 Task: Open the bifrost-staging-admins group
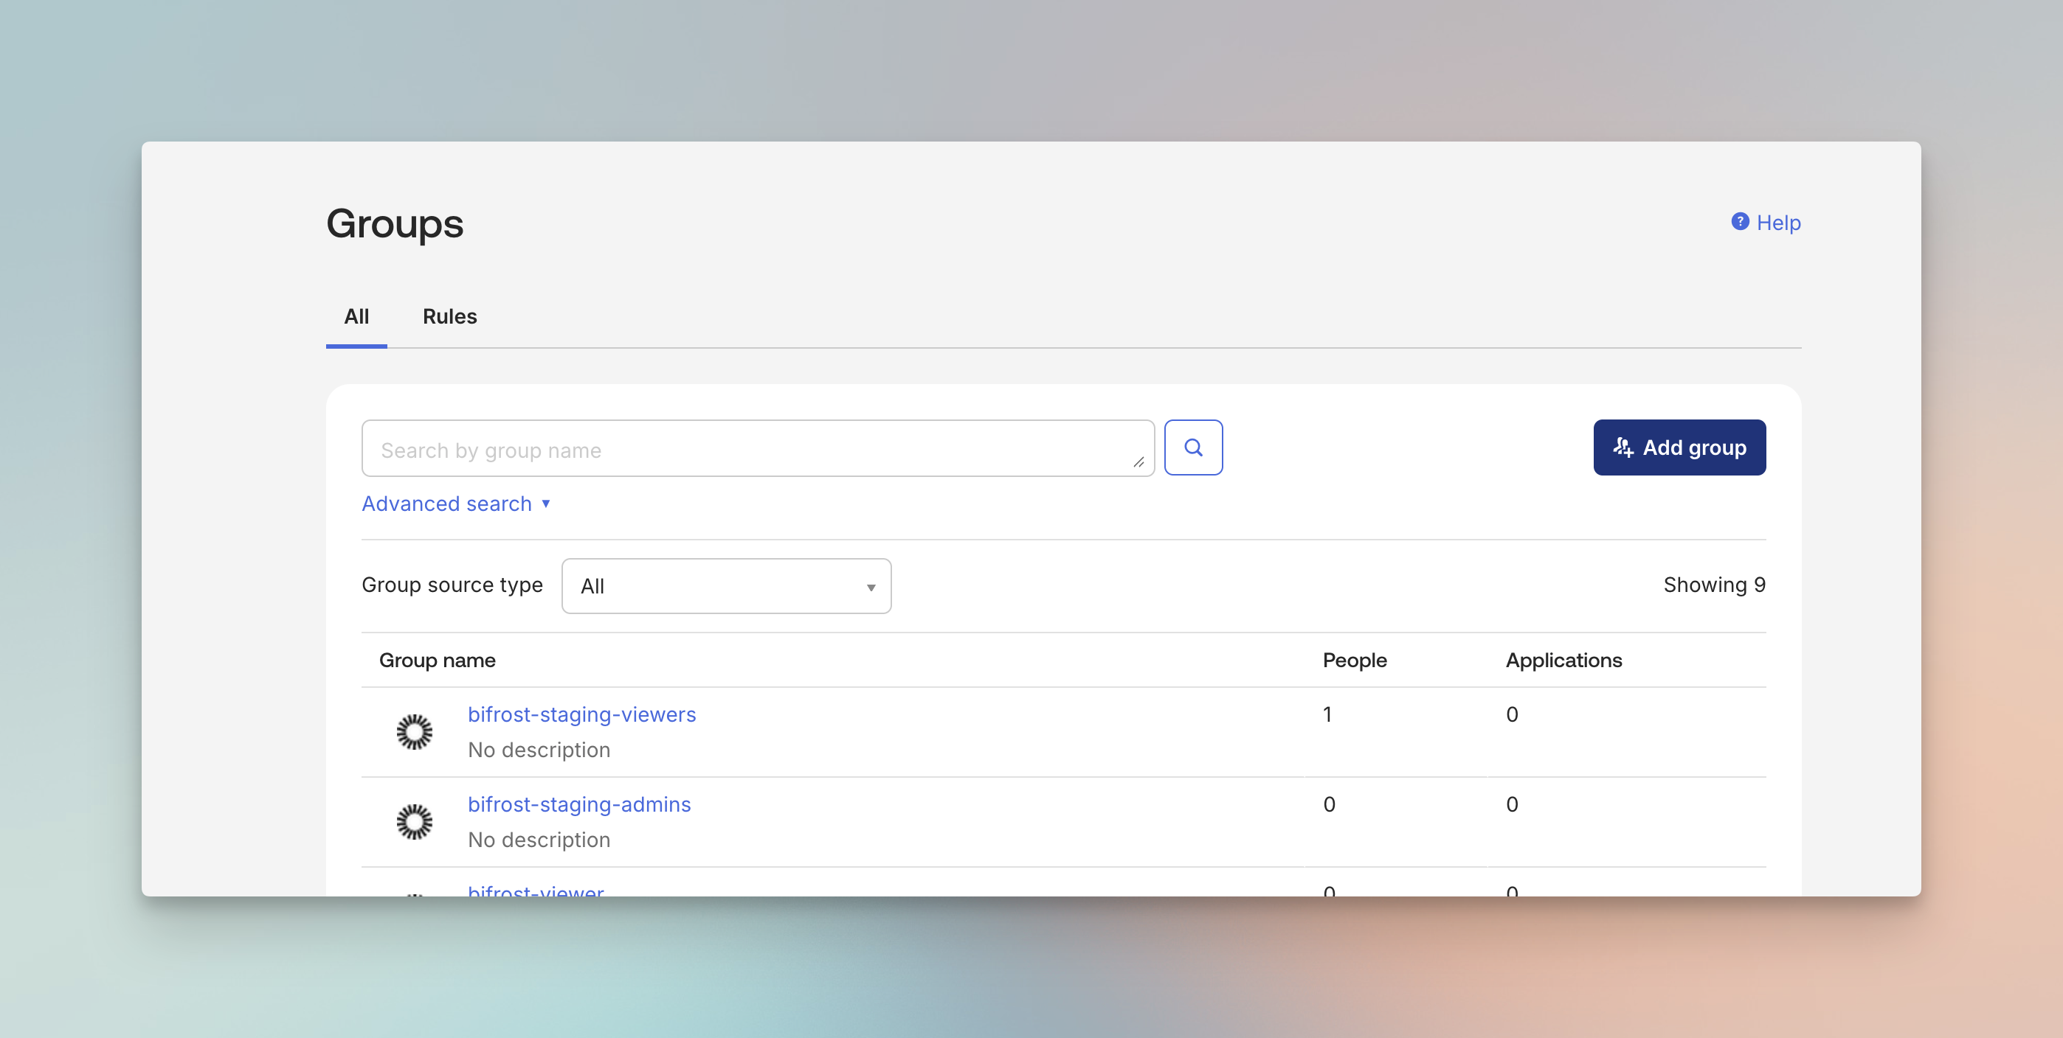coord(579,804)
